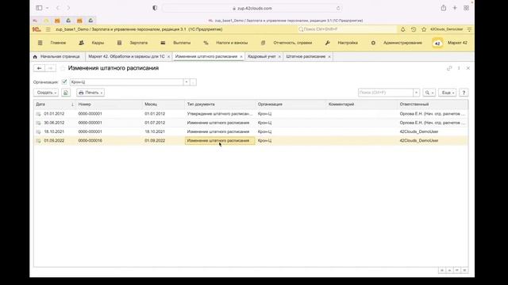Click the list search field
This screenshot has width=508, height=285.
tap(386, 93)
